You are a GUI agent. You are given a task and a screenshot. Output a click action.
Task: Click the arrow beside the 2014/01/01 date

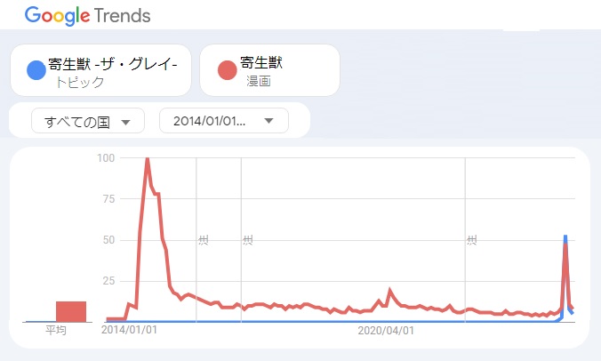[268, 121]
